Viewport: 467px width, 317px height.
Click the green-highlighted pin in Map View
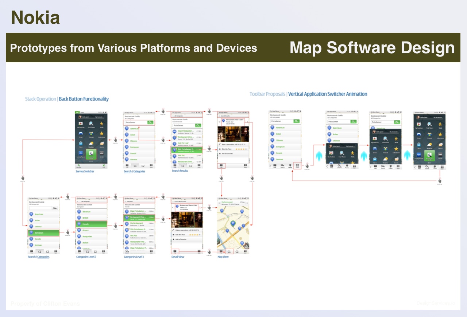pos(233,224)
